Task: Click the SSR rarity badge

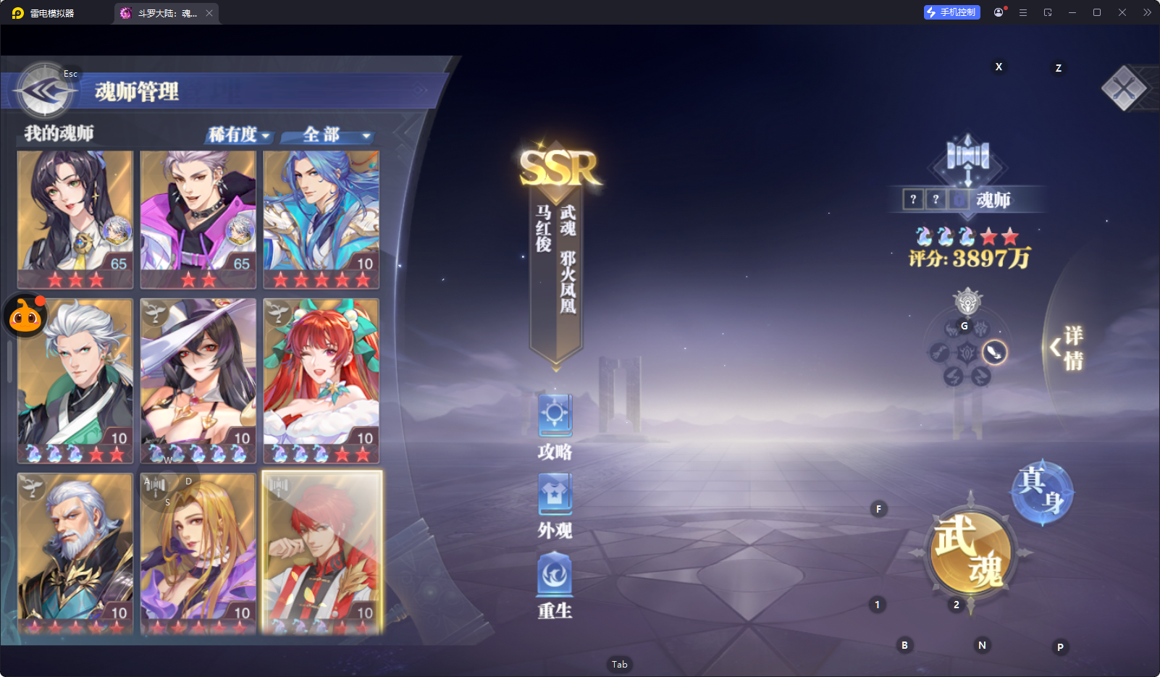Action: tap(560, 168)
